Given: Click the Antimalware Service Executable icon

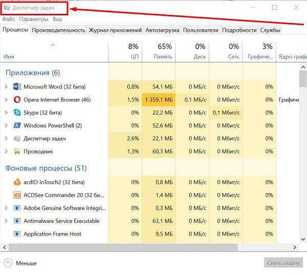Looking at the screenshot, I should click(x=17, y=221).
